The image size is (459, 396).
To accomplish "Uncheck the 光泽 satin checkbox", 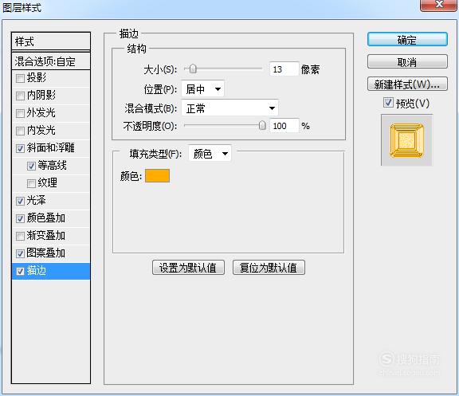I will 20,201.
